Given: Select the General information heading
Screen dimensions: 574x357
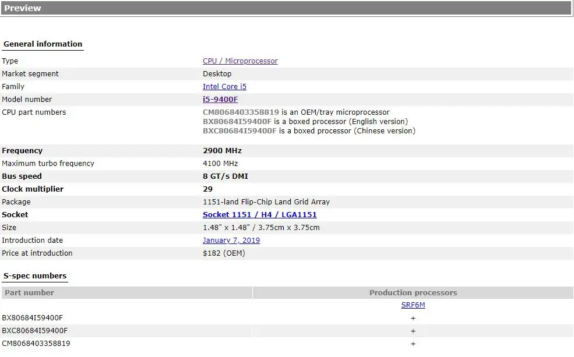Looking at the screenshot, I should (x=43, y=44).
